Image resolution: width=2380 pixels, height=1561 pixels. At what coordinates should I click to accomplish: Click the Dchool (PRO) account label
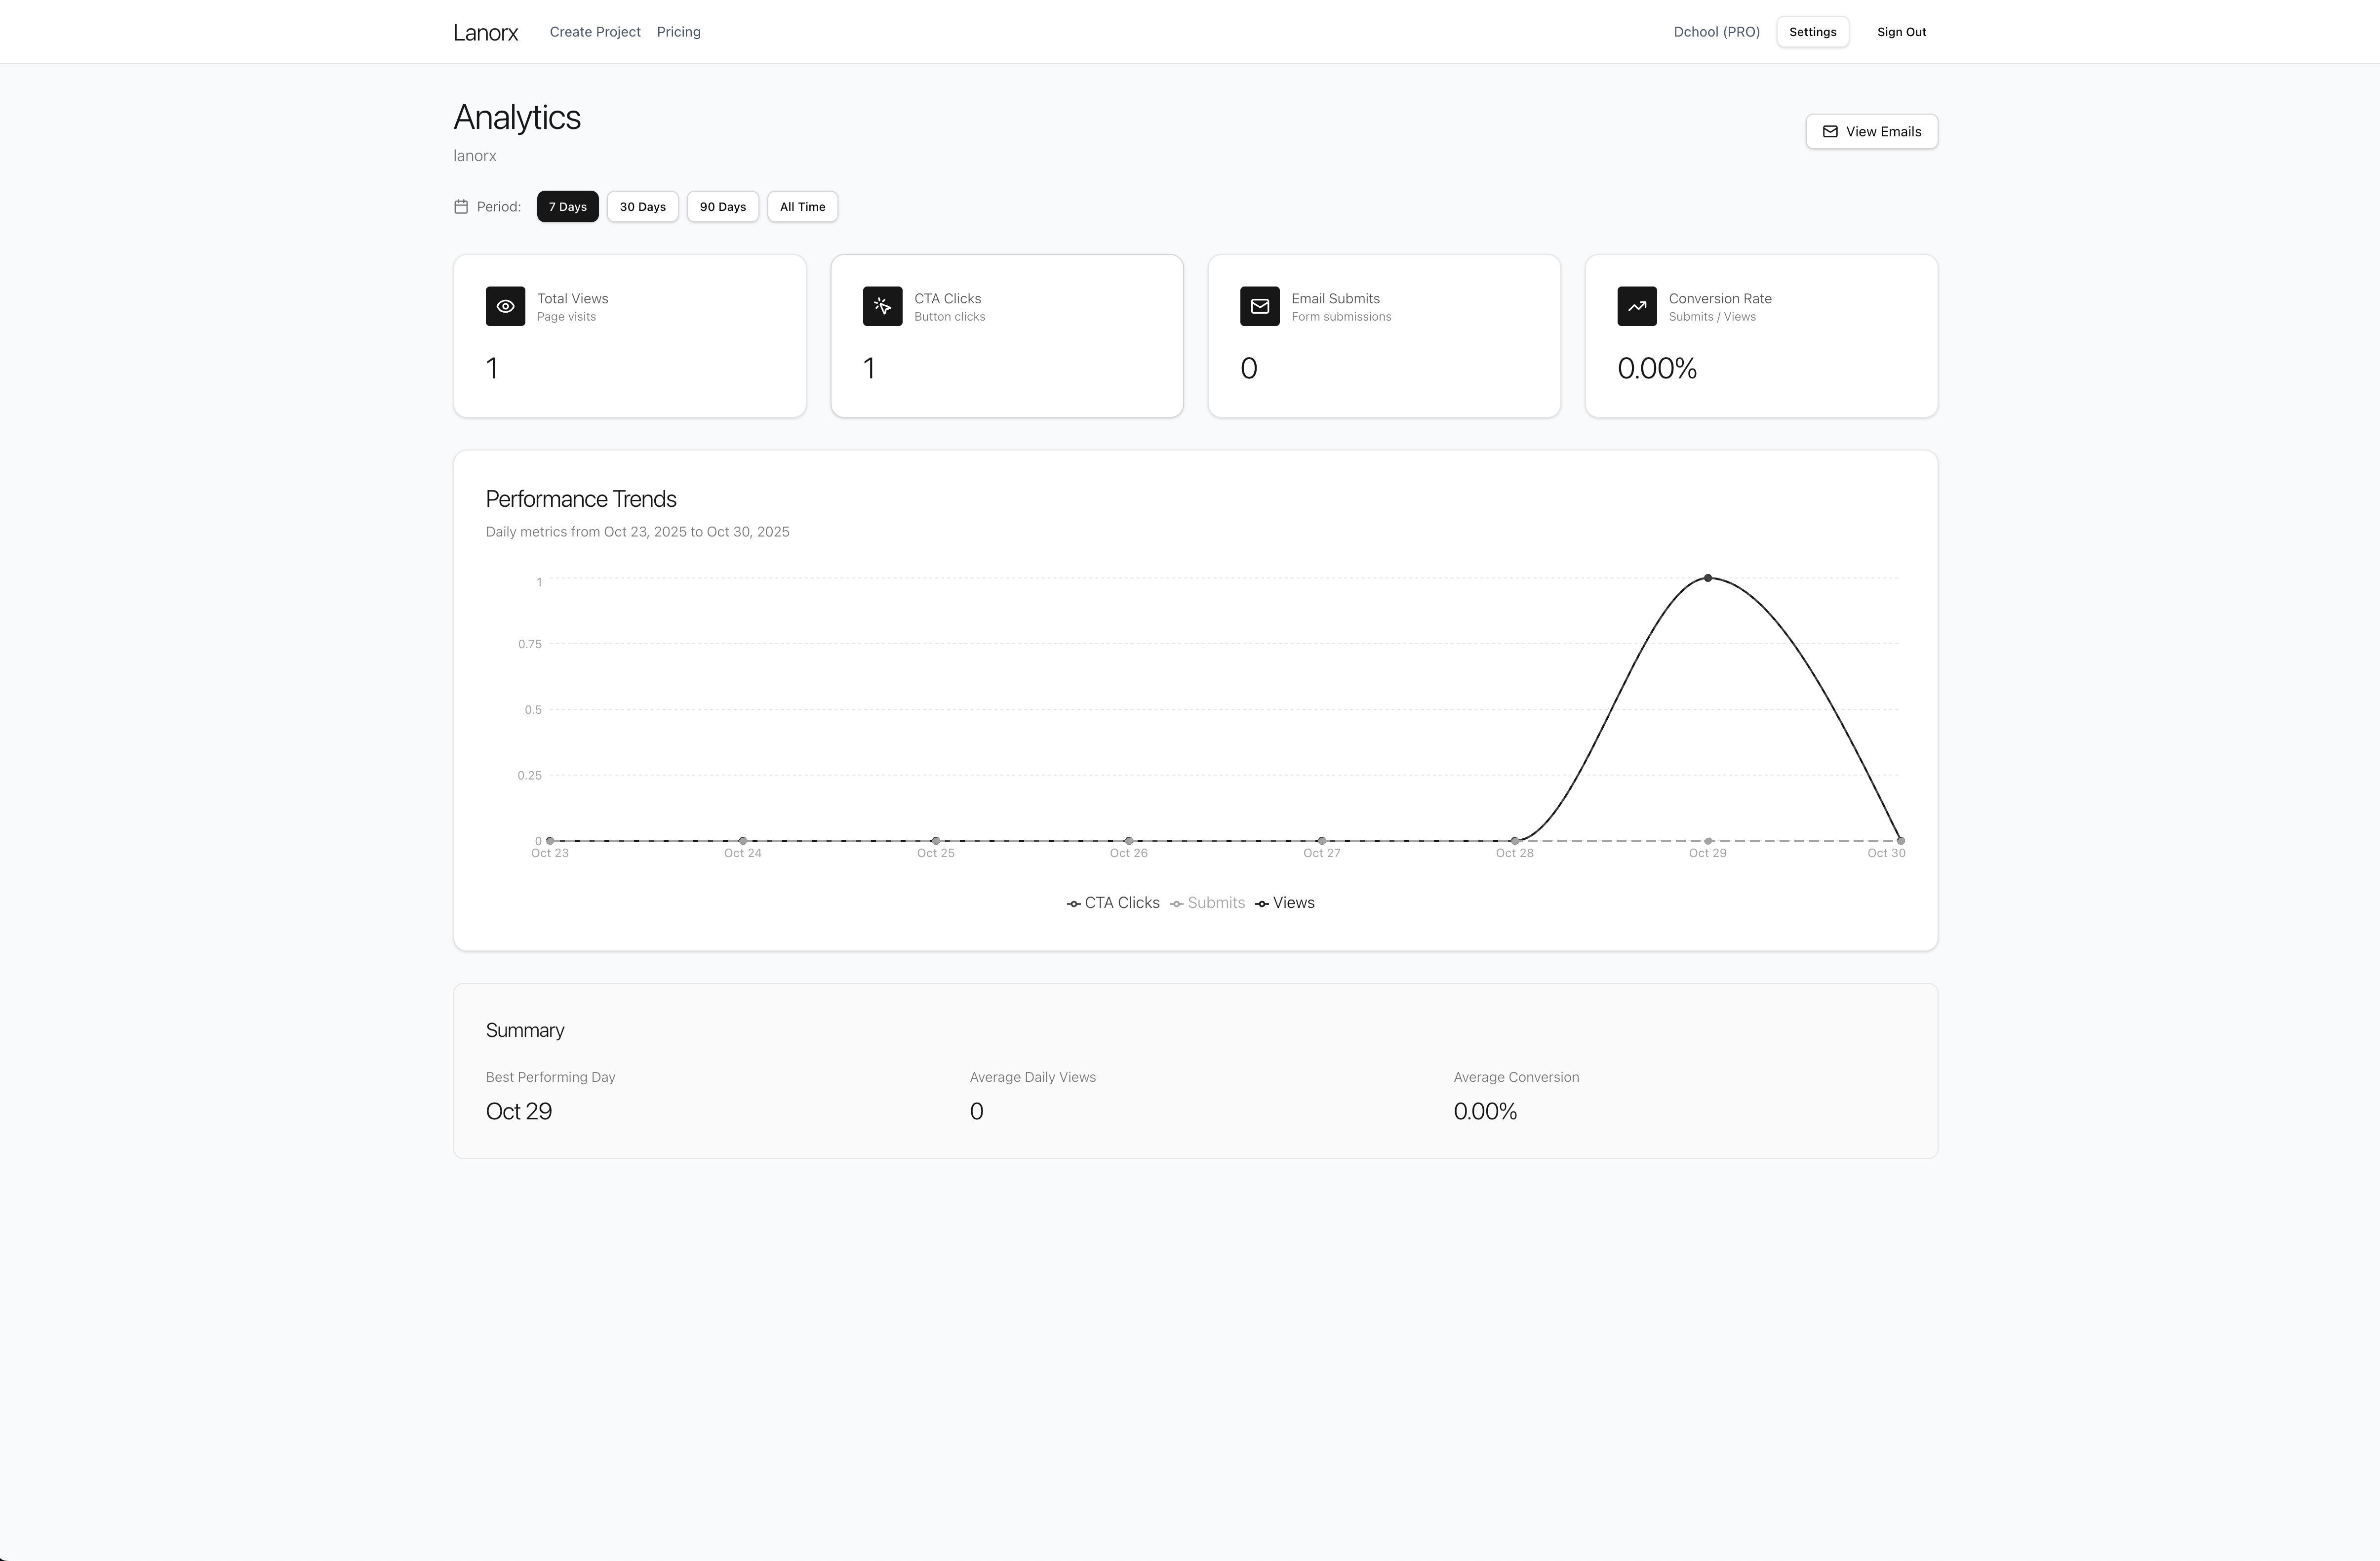1715,31
